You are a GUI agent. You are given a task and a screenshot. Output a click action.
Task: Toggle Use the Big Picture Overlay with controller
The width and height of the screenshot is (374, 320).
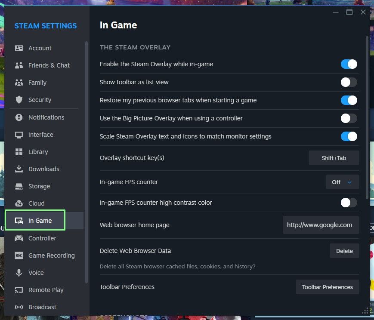349,117
